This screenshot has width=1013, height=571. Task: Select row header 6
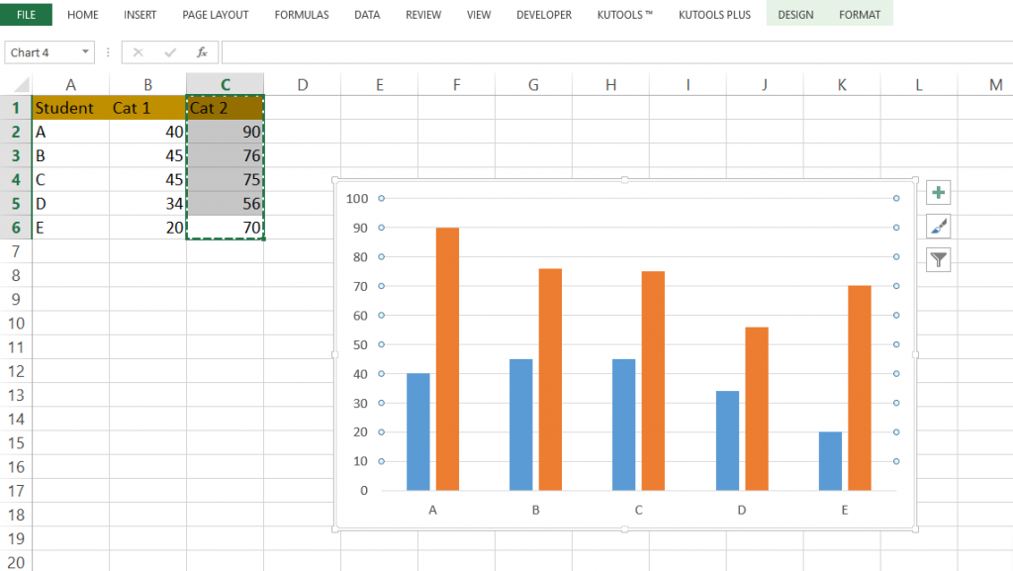pos(15,227)
